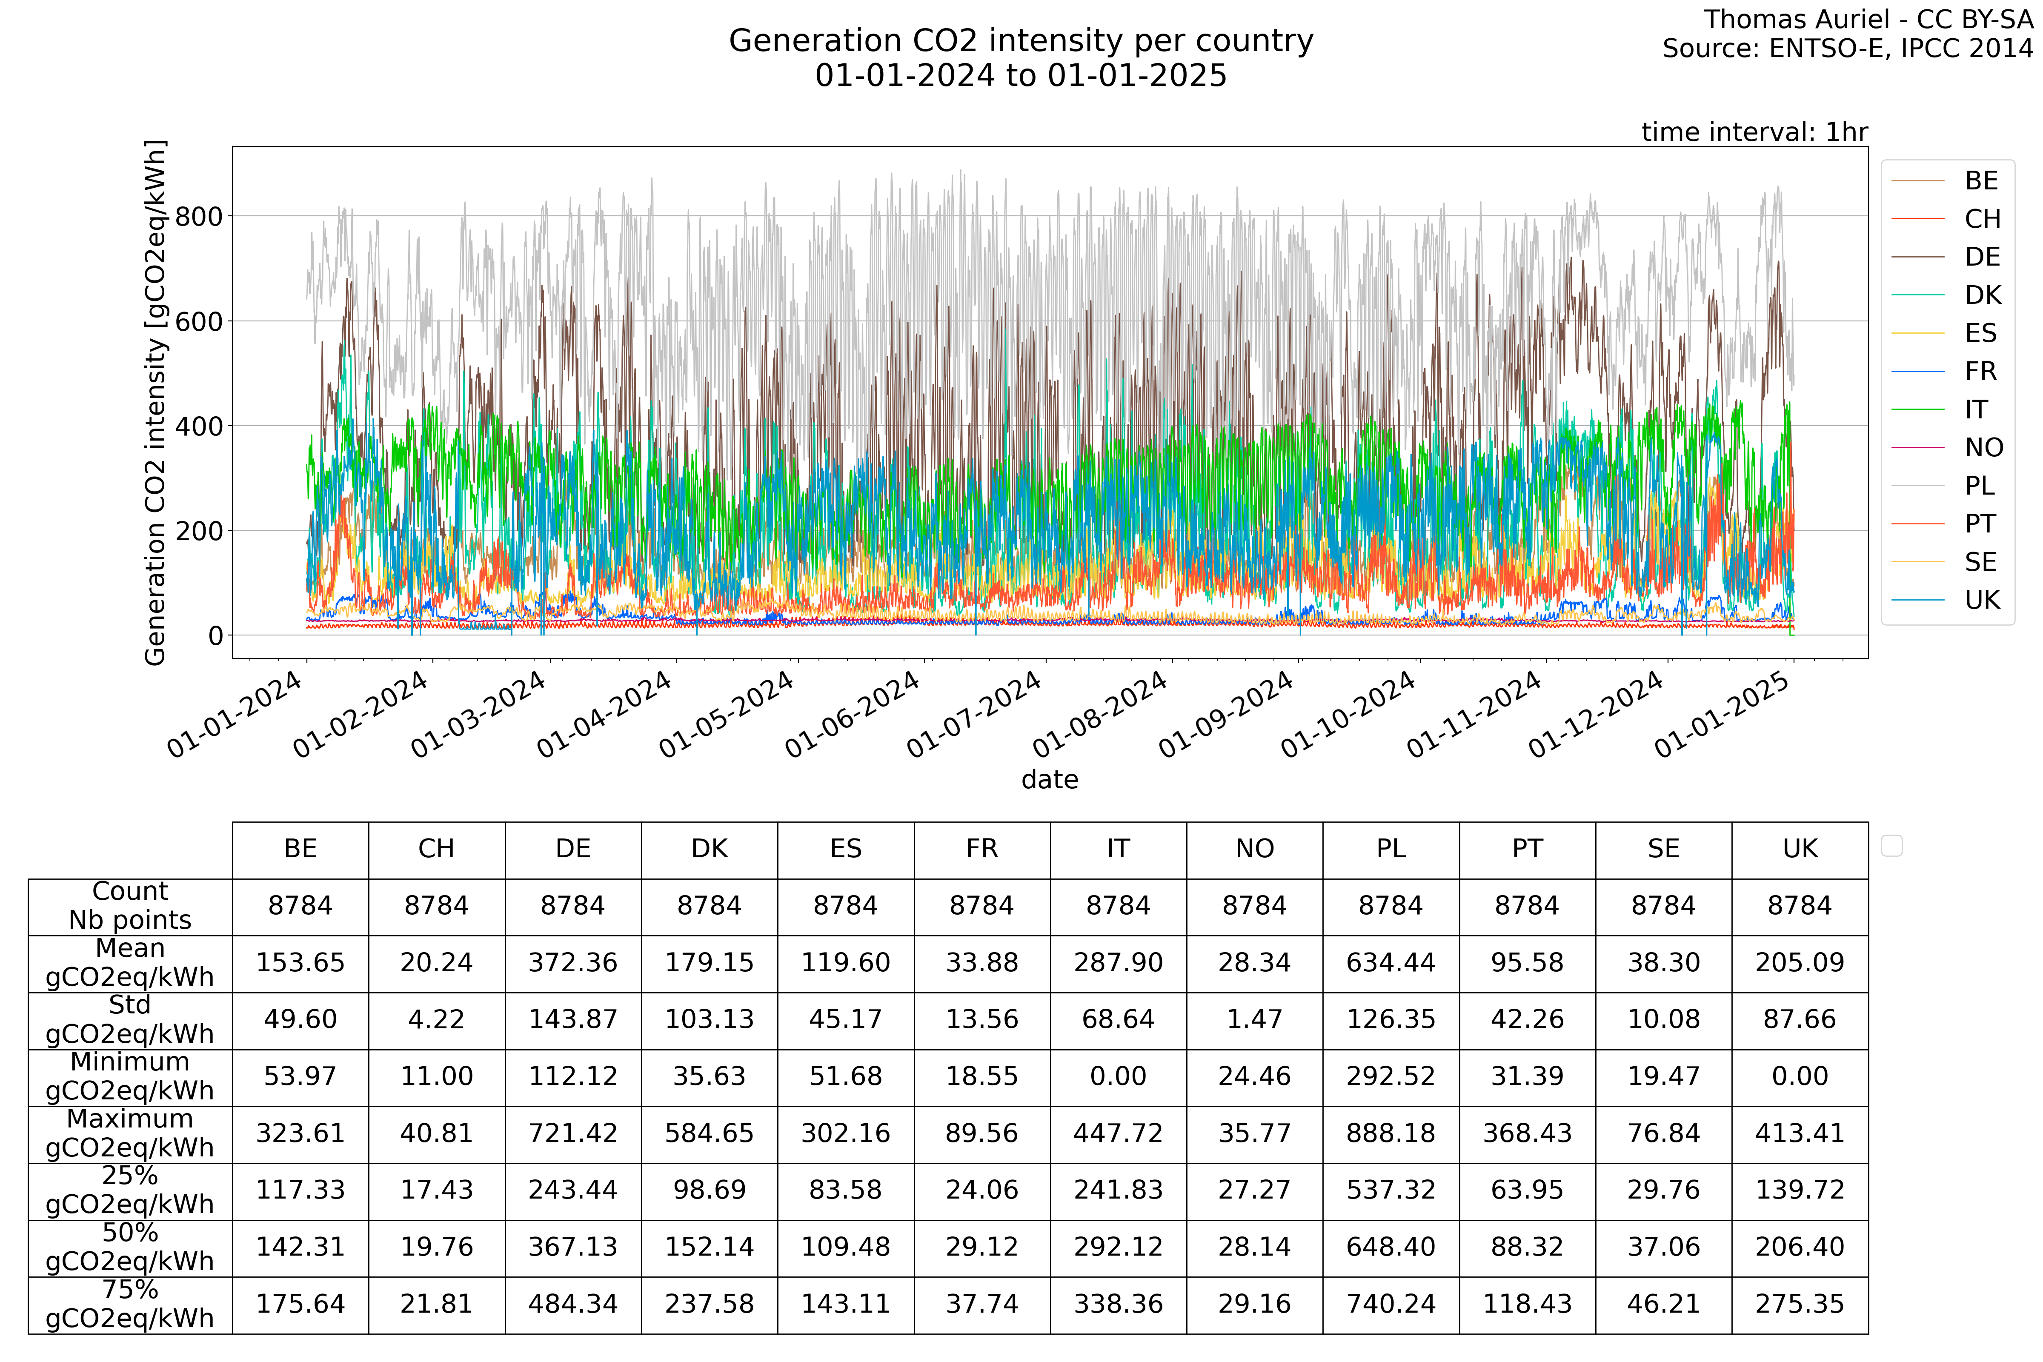
Task: Click the 01-06-2024 x-axis date label
Action: [853, 715]
